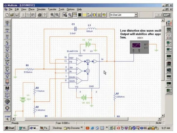Image resolution: width=177 pixels, height=133 pixels.
Task: Open the Transfer menu
Action: point(52,9)
